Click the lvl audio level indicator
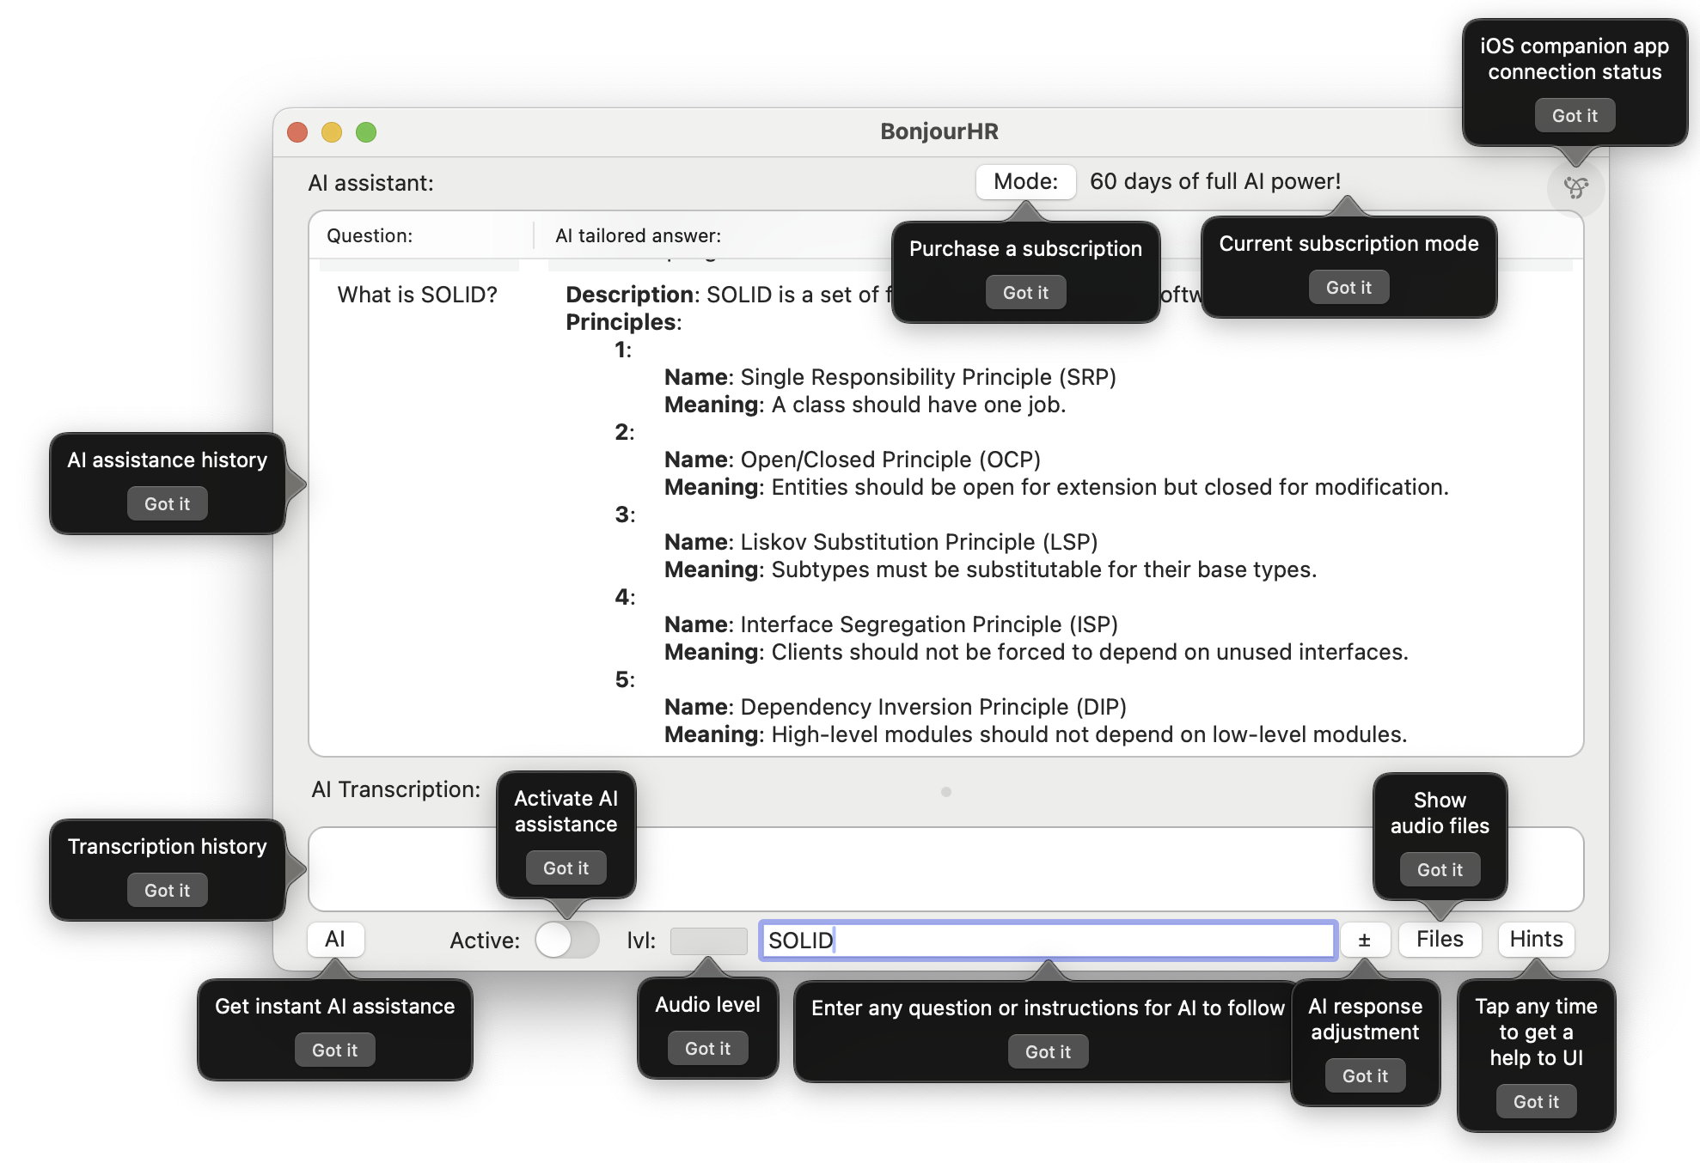The height and width of the screenshot is (1163, 1700). 707,940
